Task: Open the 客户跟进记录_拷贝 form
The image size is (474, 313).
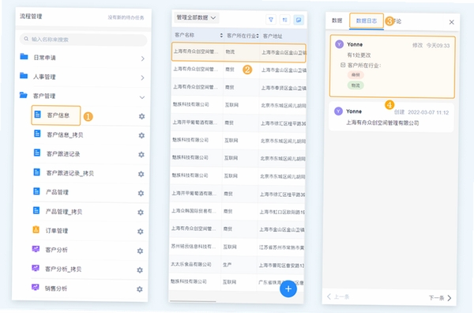Action: pos(70,173)
